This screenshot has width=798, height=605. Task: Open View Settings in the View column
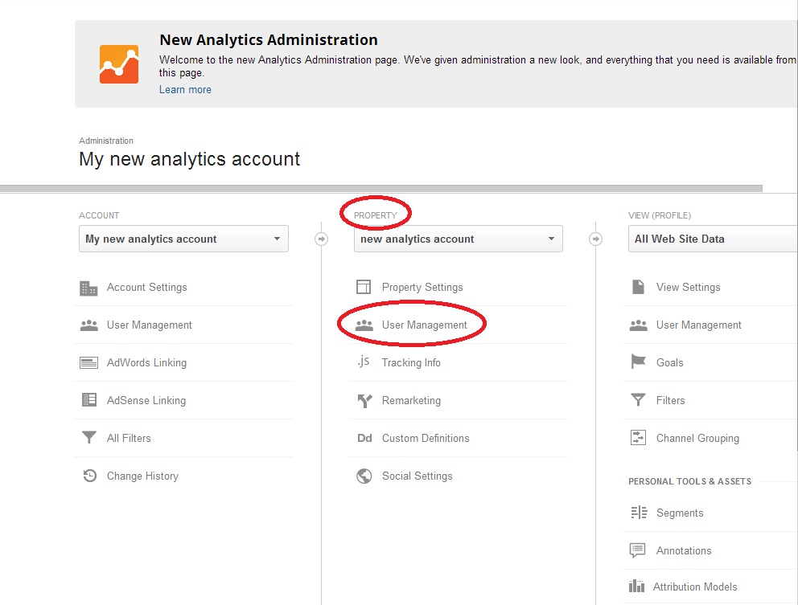coord(688,288)
